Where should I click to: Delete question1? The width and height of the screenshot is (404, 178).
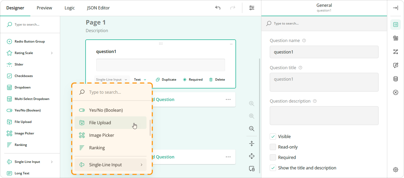point(217,79)
